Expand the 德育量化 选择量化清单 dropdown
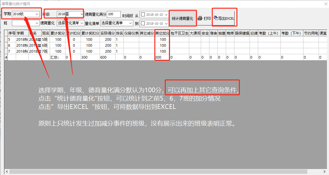Screen dimensions: 329x175 [x=82, y=23]
